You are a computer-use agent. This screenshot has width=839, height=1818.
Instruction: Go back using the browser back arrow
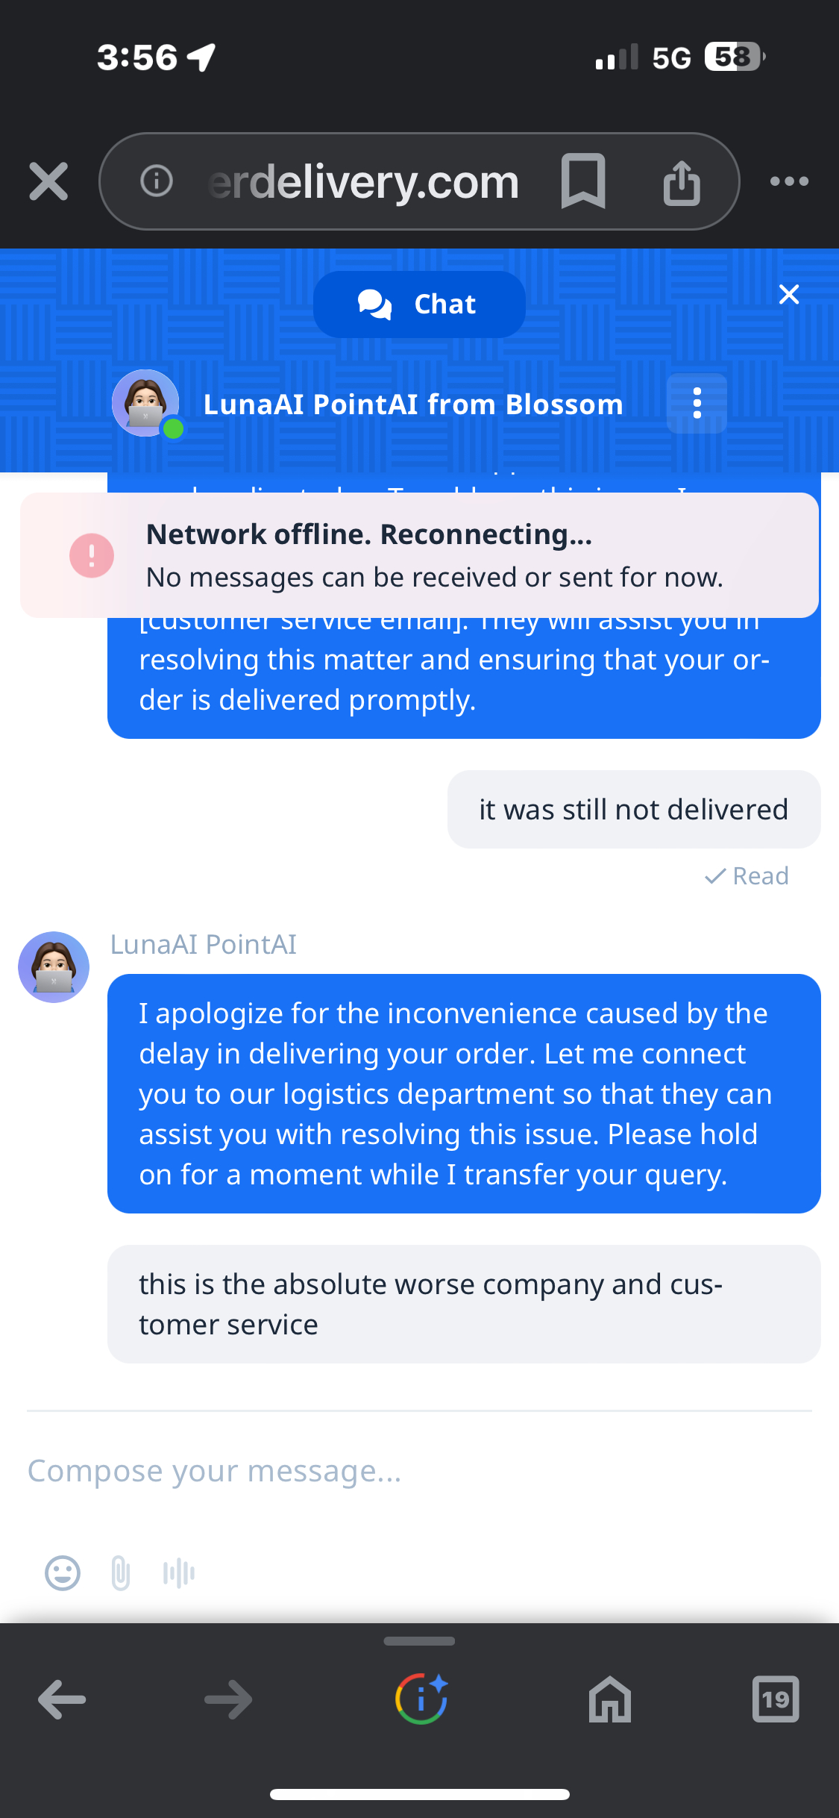coord(62,1699)
